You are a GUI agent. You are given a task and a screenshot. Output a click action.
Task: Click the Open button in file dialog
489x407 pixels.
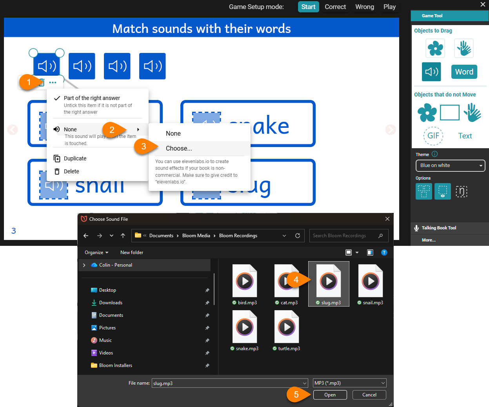[x=330, y=395]
